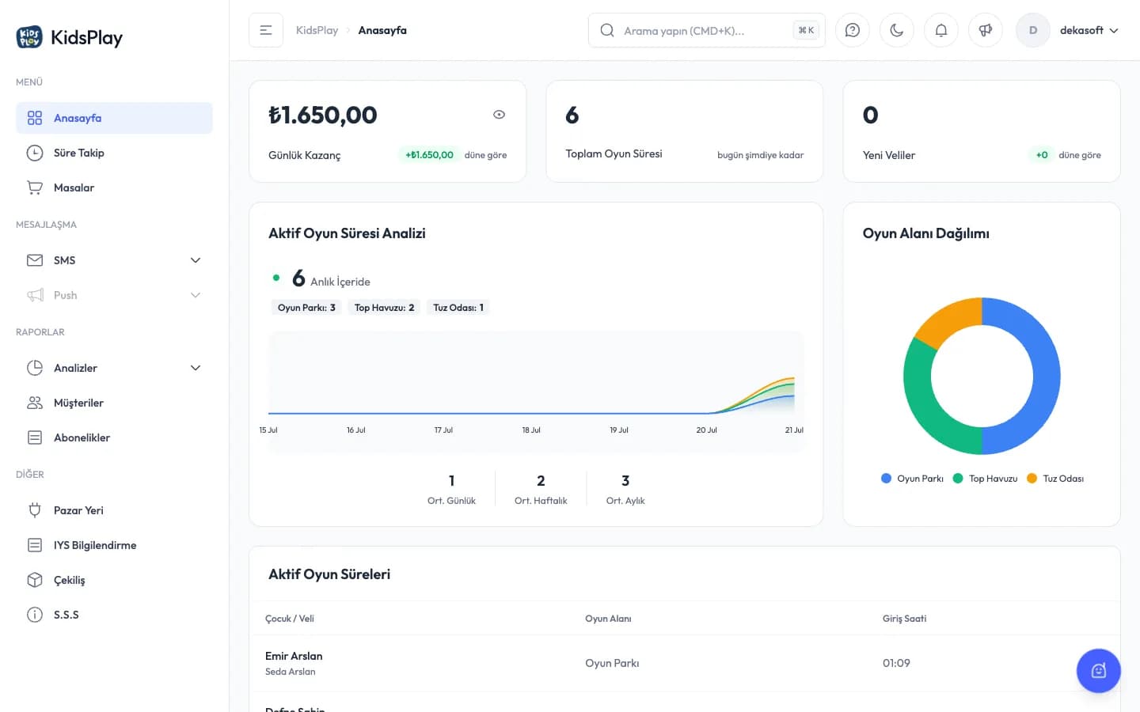The image size is (1140, 712).
Task: Open notifications bell icon
Action: point(941,30)
